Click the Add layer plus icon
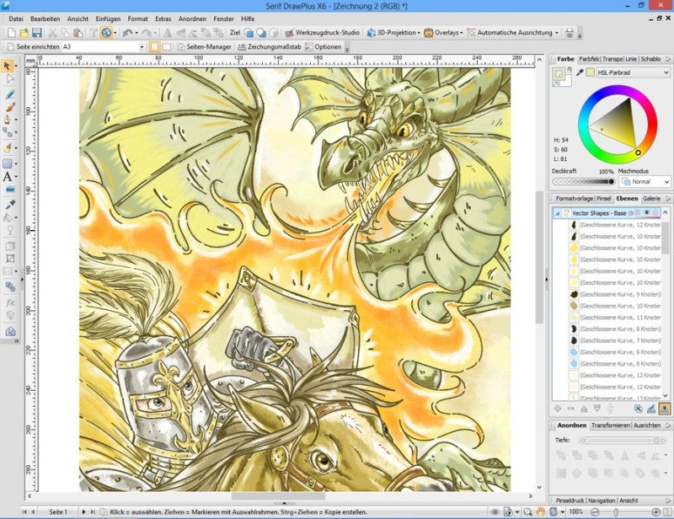This screenshot has width=674, height=519. pos(558,409)
